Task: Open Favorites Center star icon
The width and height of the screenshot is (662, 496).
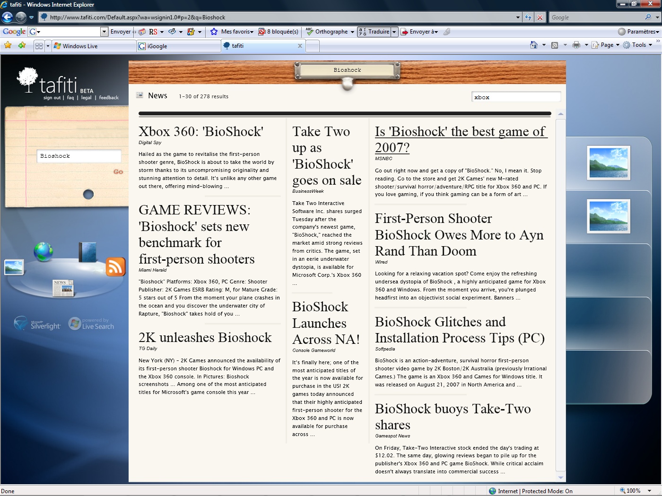Action: [8, 46]
